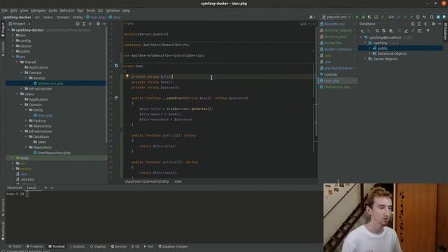448x252 pixels.
Task: Open Project panel settings gear
Action: point(98,24)
